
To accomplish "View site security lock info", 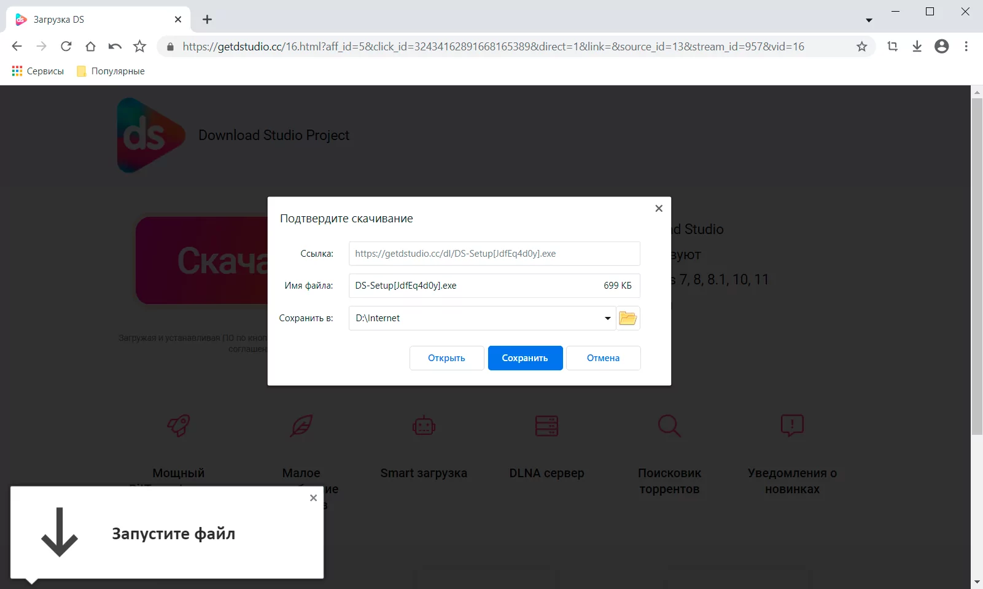I will click(x=170, y=47).
